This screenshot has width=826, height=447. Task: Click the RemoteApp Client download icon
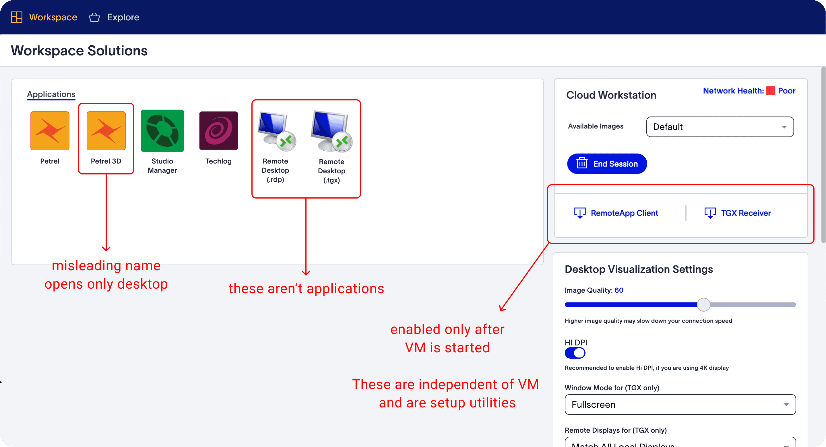pyautogui.click(x=580, y=213)
